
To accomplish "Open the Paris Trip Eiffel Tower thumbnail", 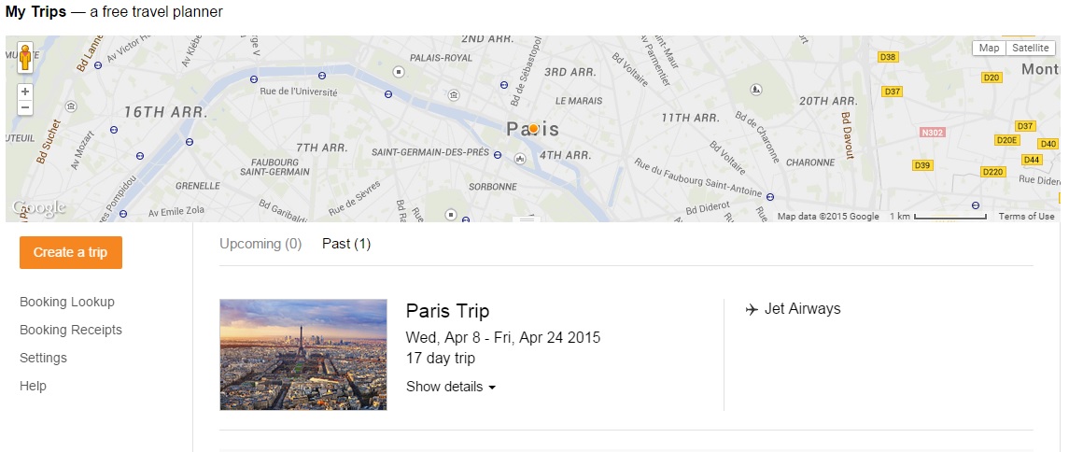I will pyautogui.click(x=303, y=355).
